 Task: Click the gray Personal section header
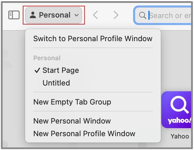(x=47, y=58)
